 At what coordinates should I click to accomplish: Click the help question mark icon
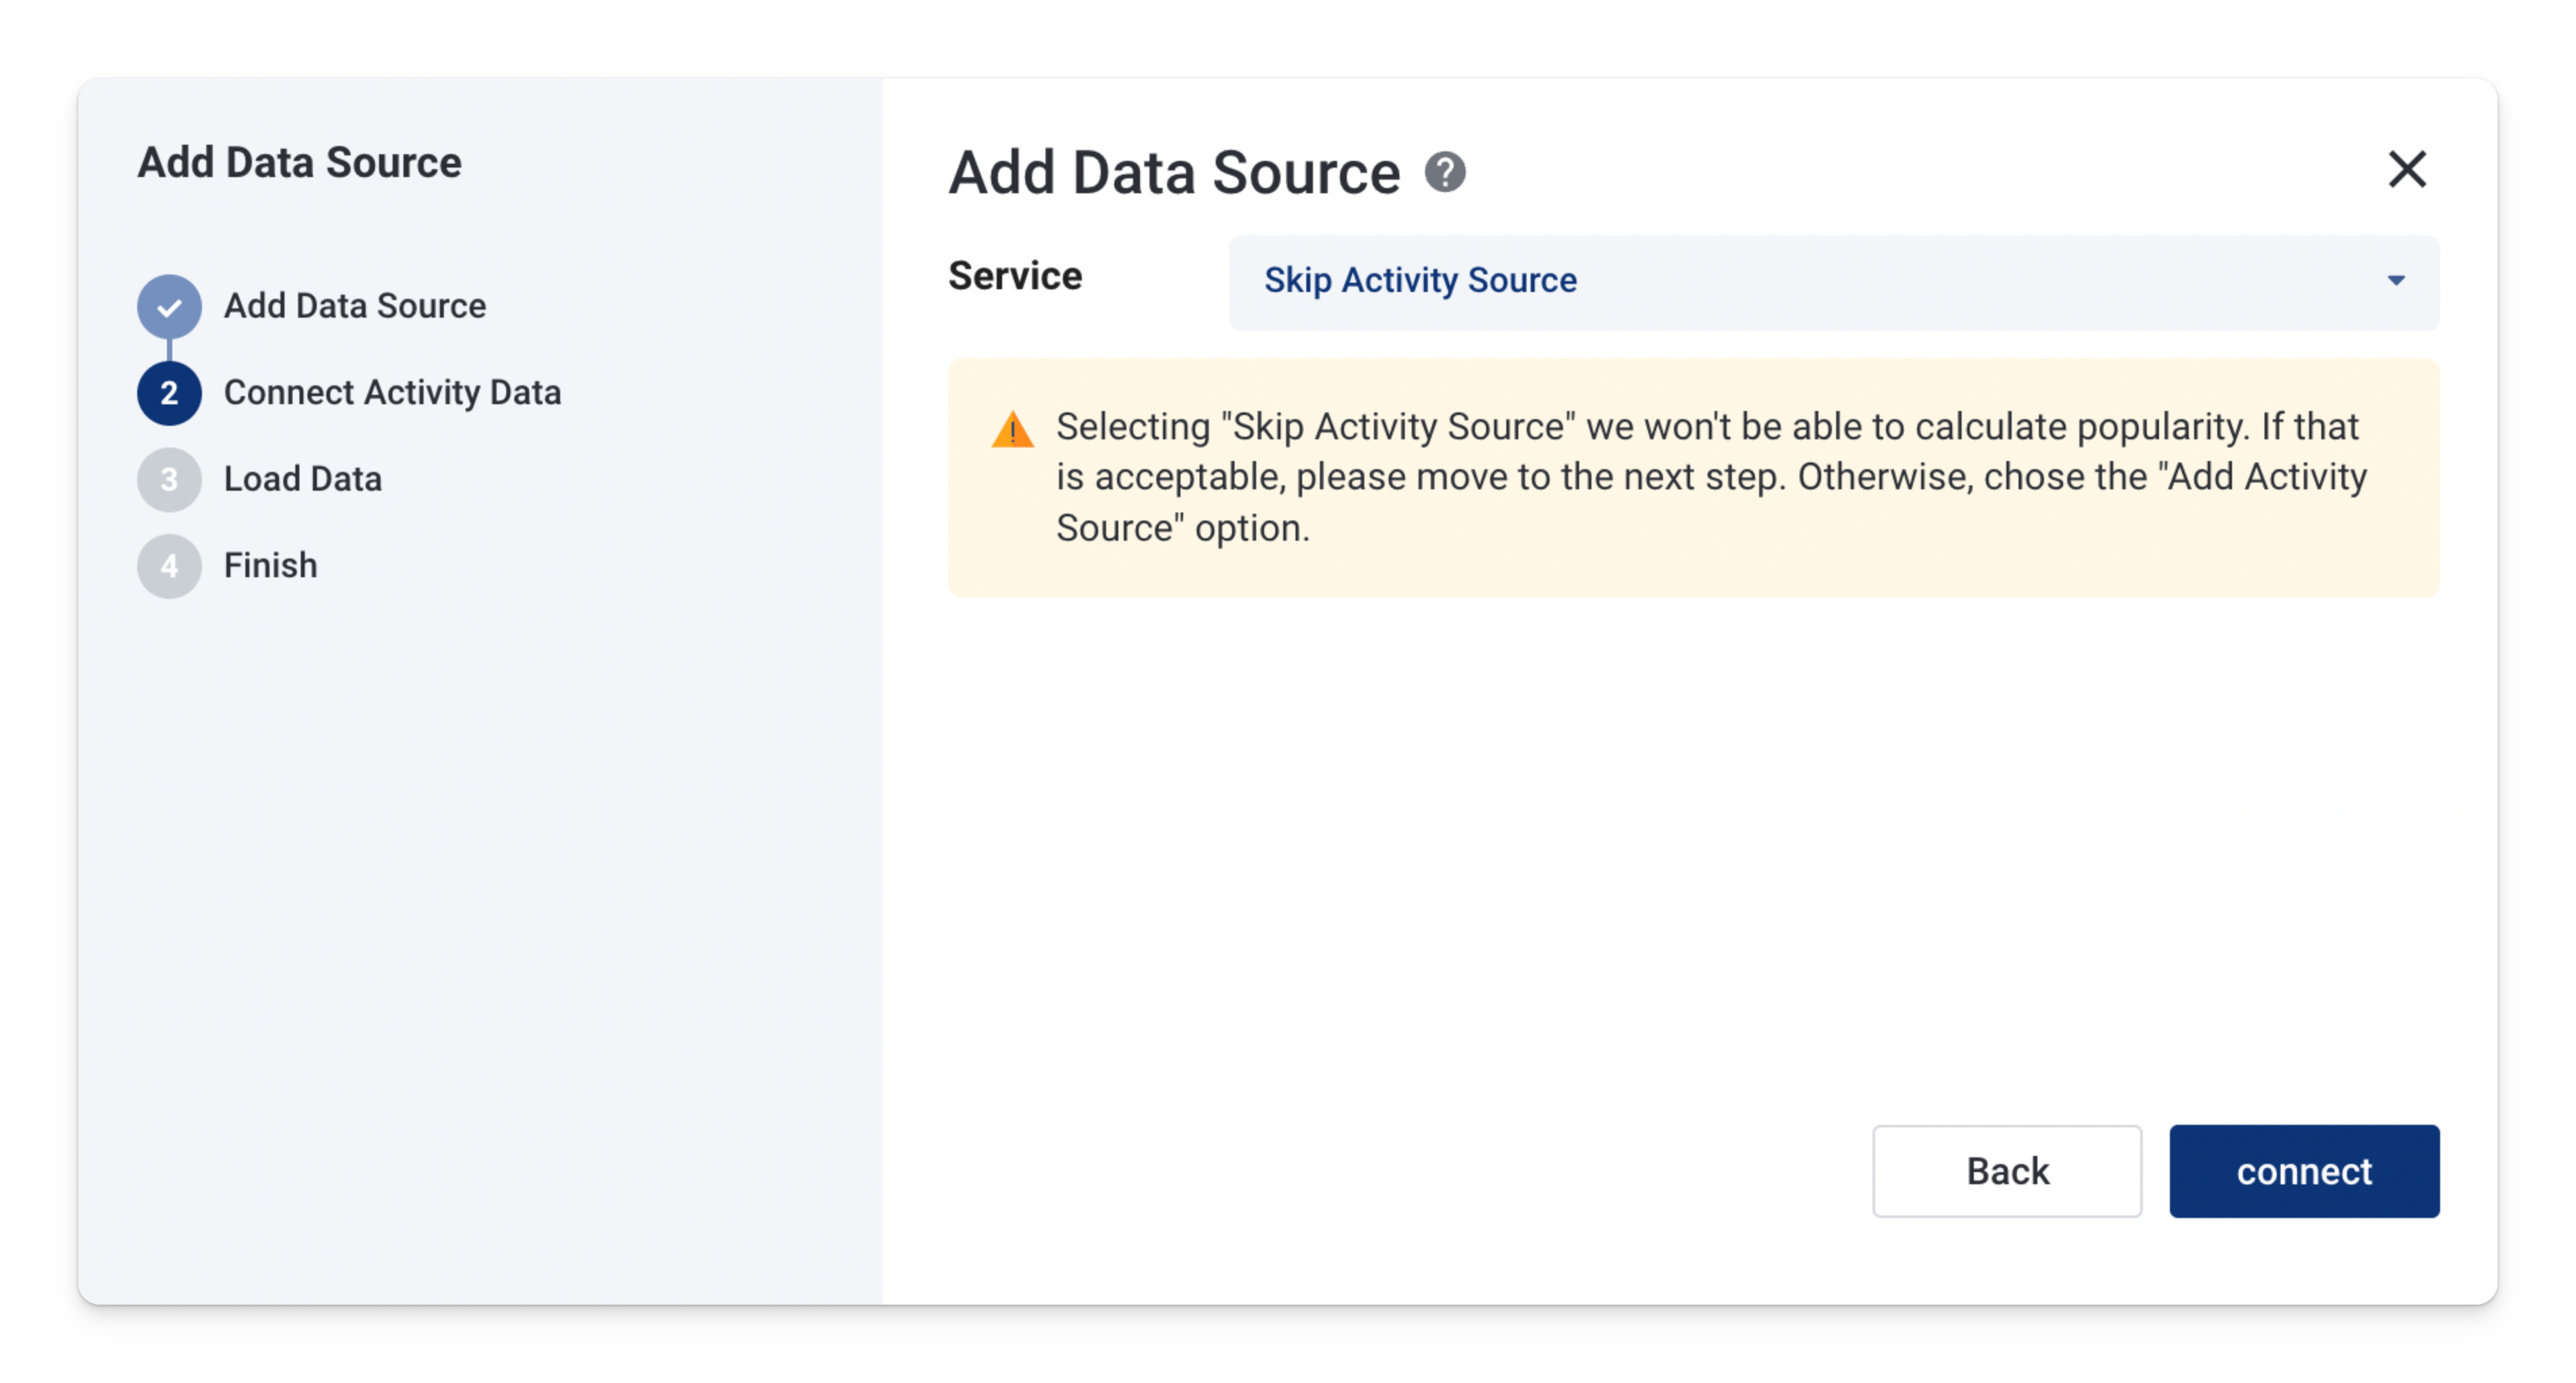point(1445,172)
